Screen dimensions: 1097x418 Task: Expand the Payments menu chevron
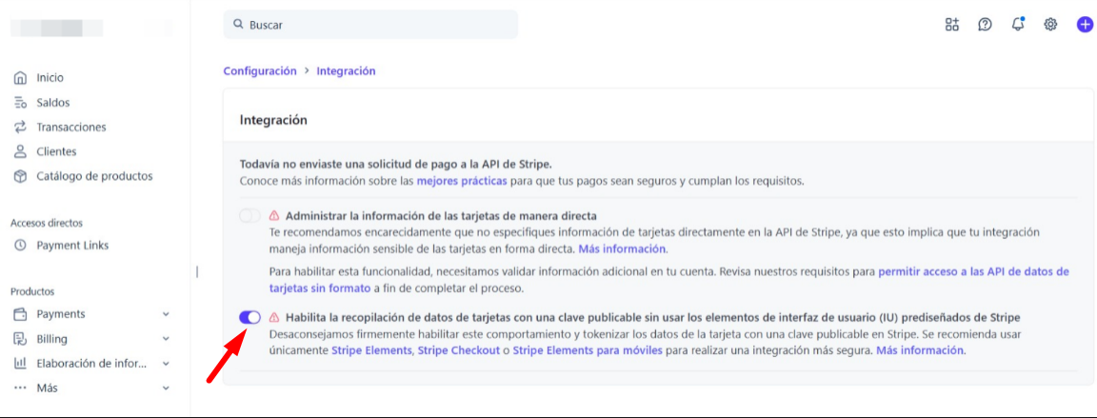point(166,314)
